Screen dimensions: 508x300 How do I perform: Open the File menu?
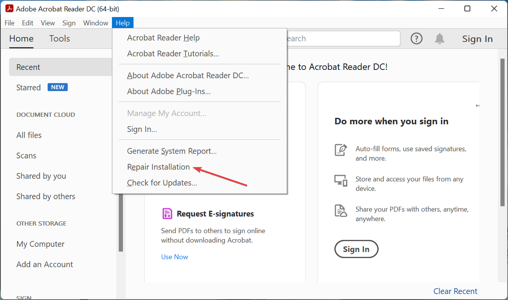10,23
